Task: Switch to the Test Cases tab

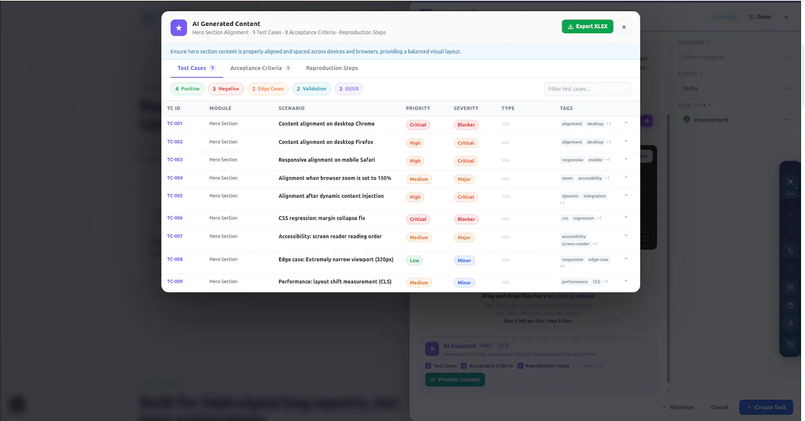Action: tap(196, 68)
